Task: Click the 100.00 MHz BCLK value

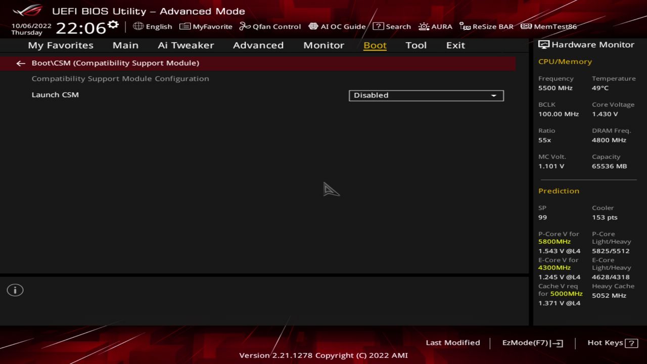Action: (559, 114)
